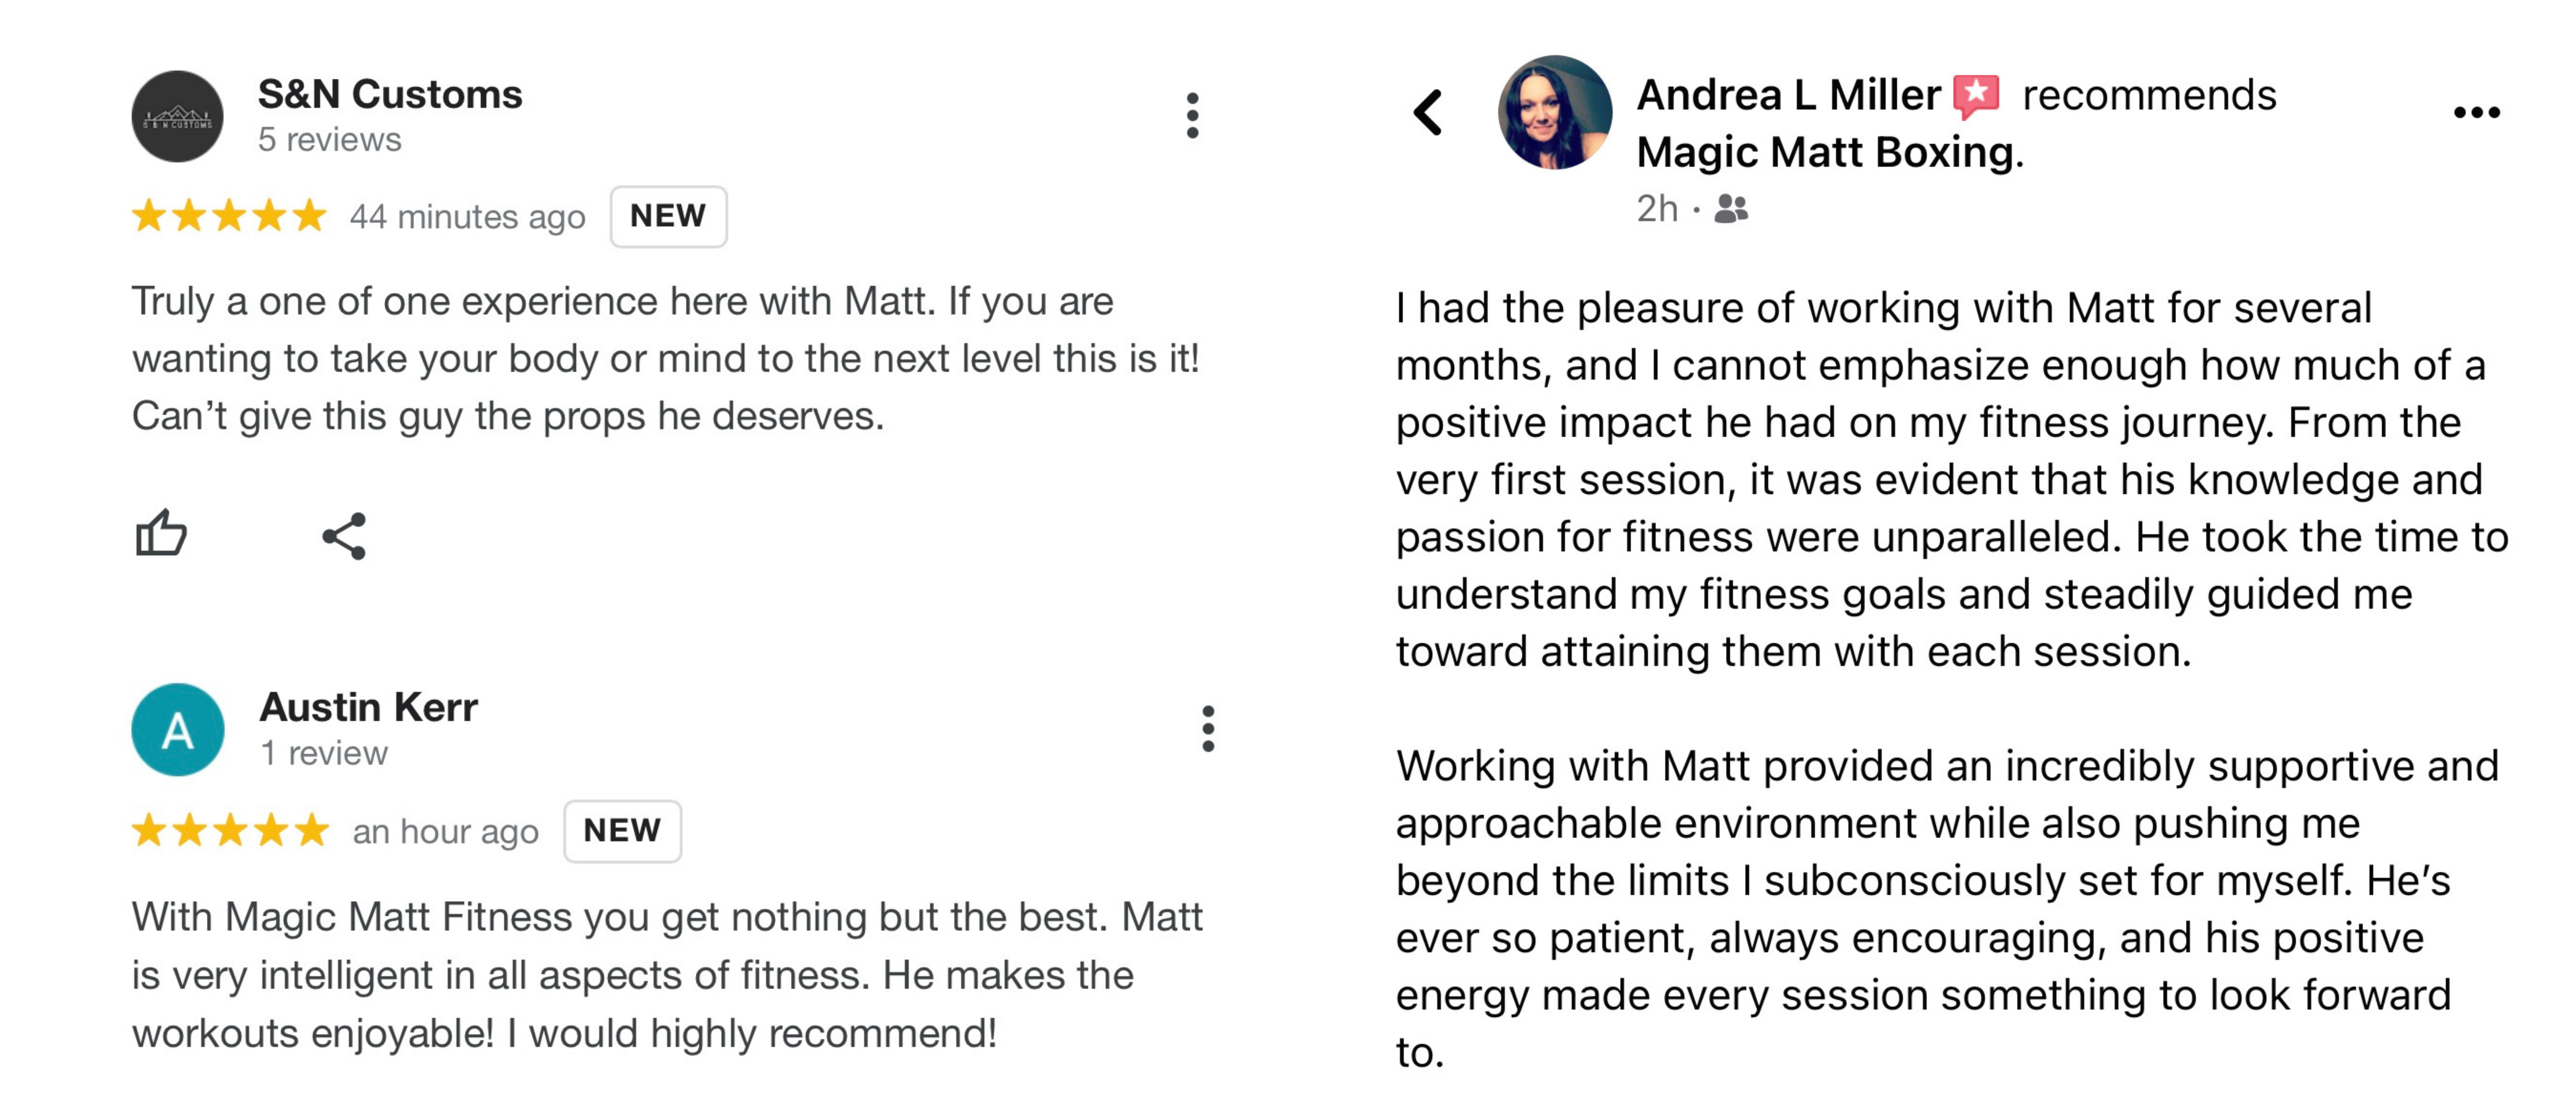View Andrea L Miller's profile photo
This screenshot has height=1117, width=2576.
point(1554,112)
